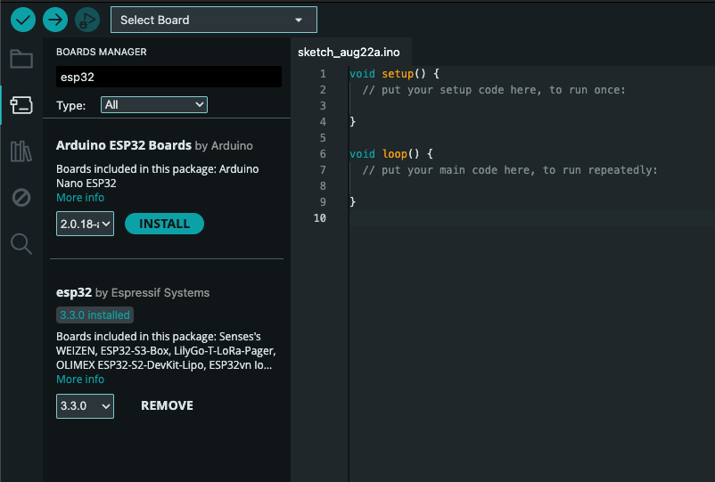The width and height of the screenshot is (715, 482).
Task: Open the Search magnifier sidebar icon
Action: [21, 244]
